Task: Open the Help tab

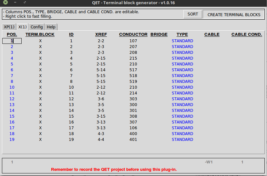Action: (51, 27)
